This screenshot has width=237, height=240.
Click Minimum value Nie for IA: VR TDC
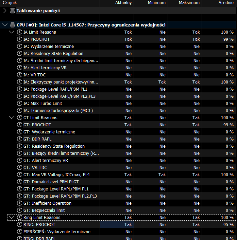click(163, 75)
